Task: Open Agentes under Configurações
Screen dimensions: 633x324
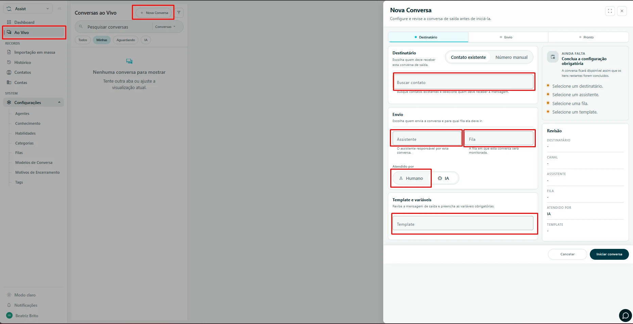Action: 22,114
